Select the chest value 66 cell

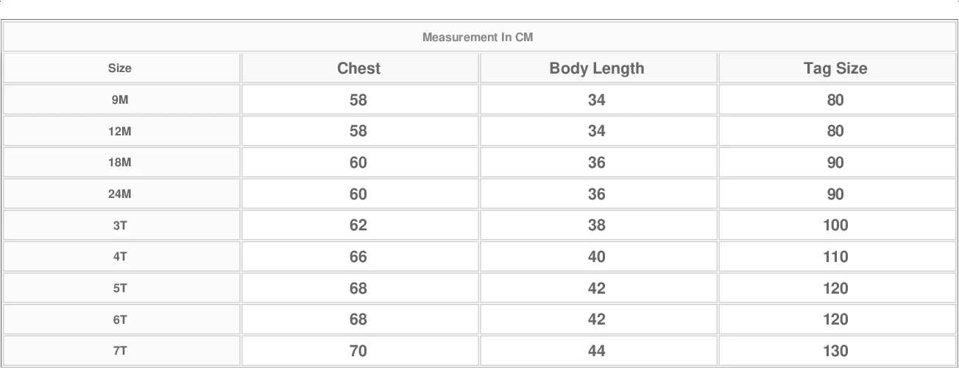point(358,257)
